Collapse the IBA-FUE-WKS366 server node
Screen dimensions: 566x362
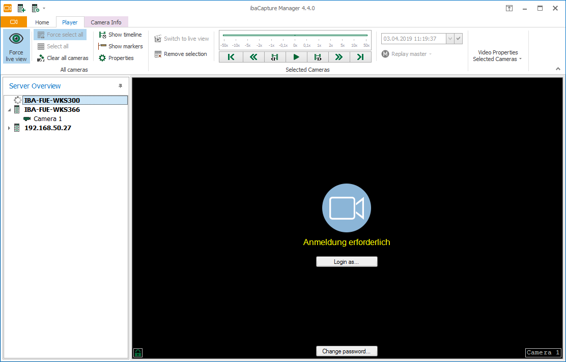(x=9, y=110)
